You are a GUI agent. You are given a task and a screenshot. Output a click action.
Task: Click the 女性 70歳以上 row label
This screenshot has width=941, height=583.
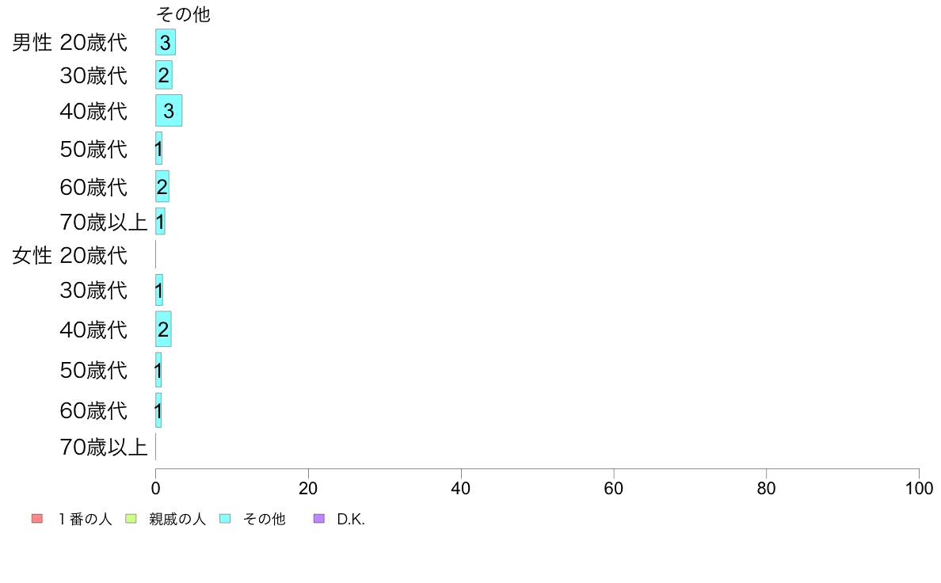[103, 448]
